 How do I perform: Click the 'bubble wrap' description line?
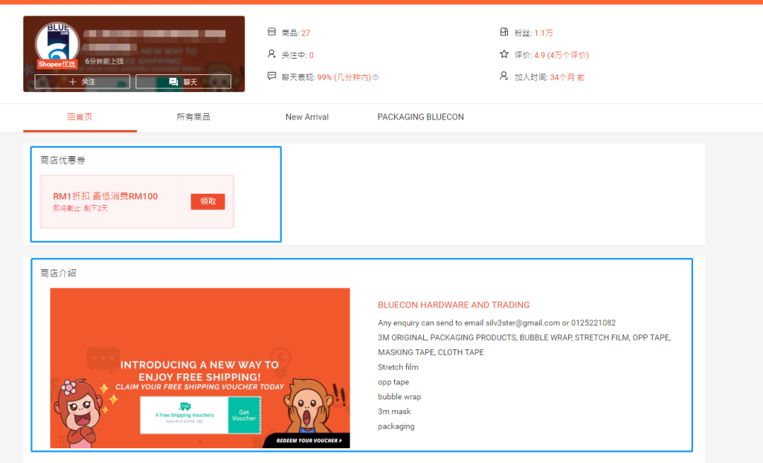399,397
